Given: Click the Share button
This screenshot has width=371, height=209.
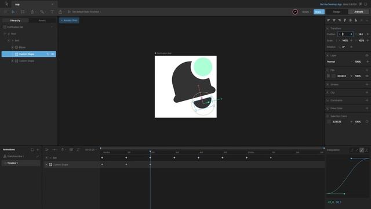Looking at the screenshot, I should click(x=319, y=12).
